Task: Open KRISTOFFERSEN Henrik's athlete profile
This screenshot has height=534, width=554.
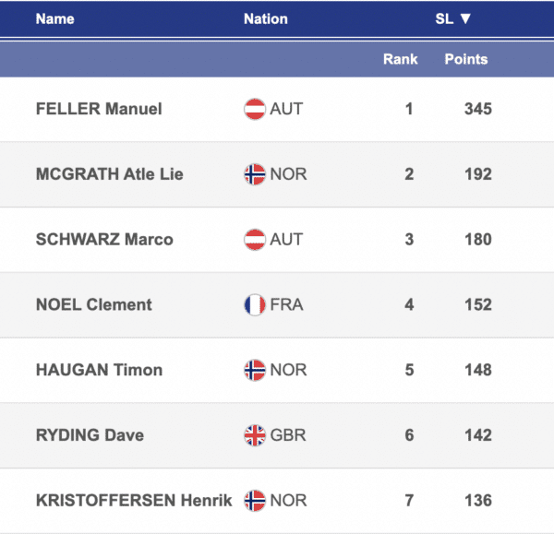Action: pyautogui.click(x=133, y=501)
